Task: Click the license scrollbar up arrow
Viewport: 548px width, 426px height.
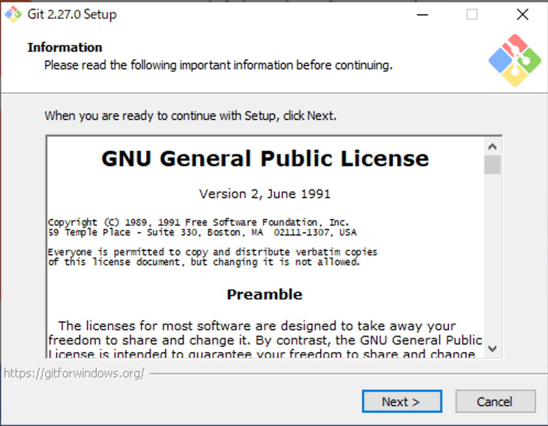Action: 492,147
